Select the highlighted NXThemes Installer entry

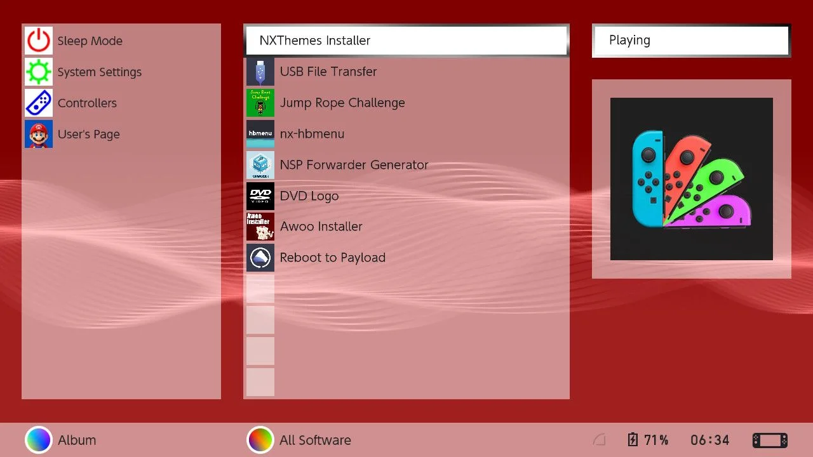(406, 41)
